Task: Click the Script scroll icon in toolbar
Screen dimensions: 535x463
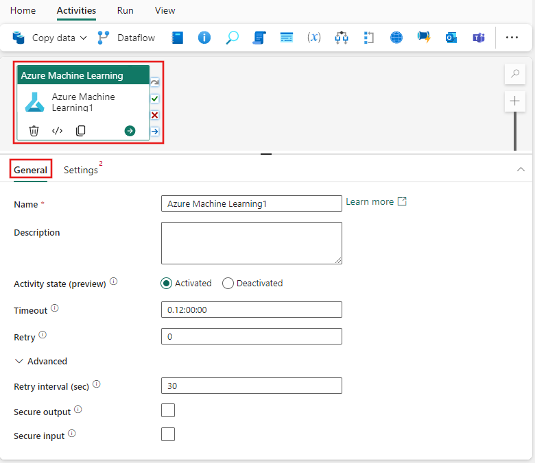Action: (x=259, y=38)
